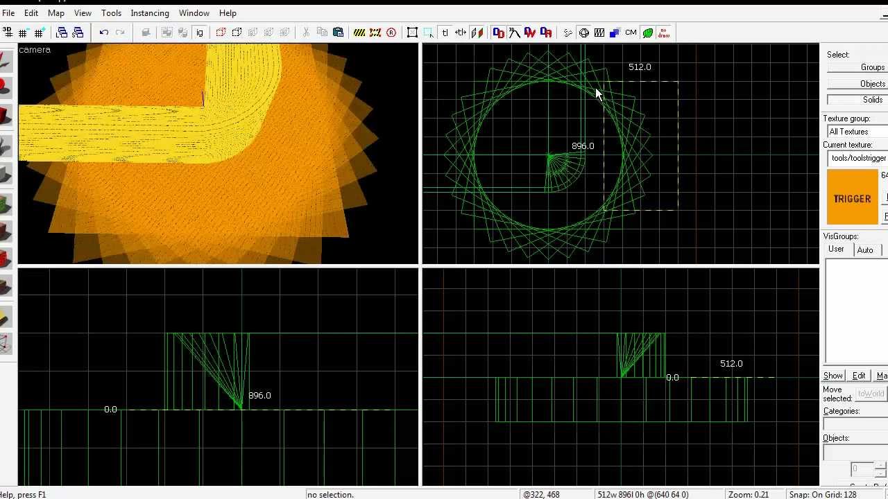Open the Texture group dropdown
The height and width of the screenshot is (499, 888).
pyautogui.click(x=857, y=132)
